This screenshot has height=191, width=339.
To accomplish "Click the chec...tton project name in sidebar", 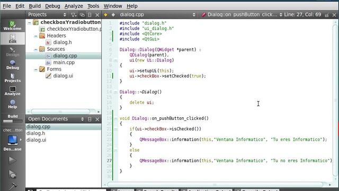I will pos(13,130).
